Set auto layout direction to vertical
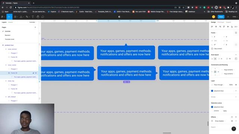The width and height of the screenshot is (239, 134). click(212, 59)
